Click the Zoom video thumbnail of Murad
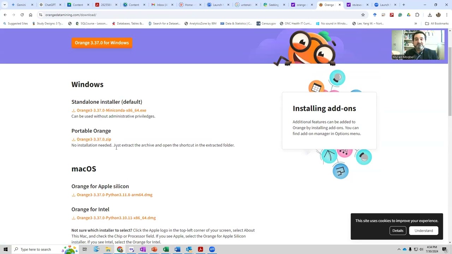Image resolution: width=452 pixels, height=254 pixels. (x=418, y=45)
